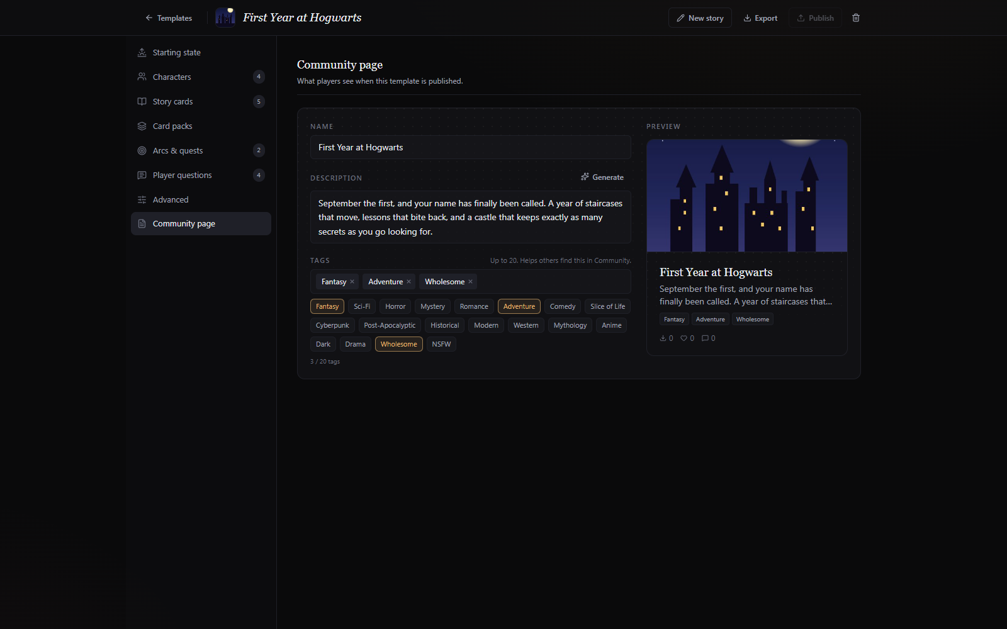Screen dimensions: 1007x629
Task: Click the comments icon in preview
Action: pyautogui.click(x=705, y=338)
